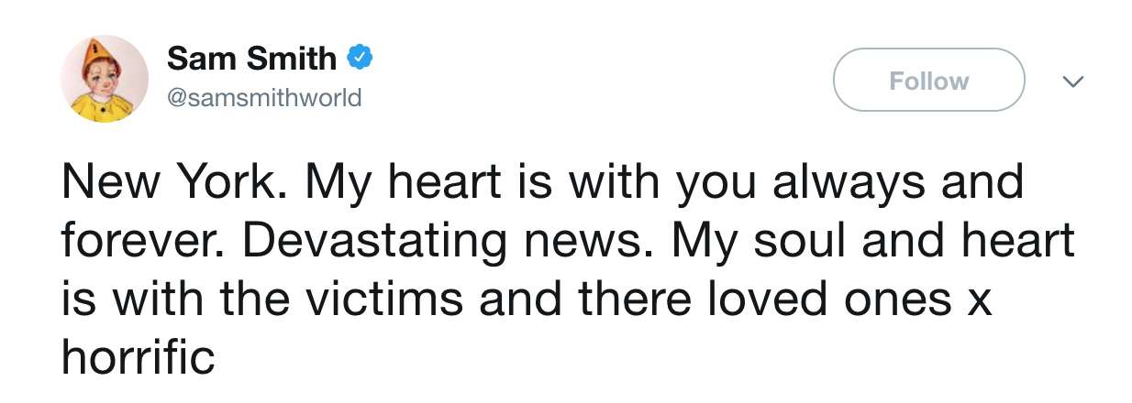Visit the @samsmithworld handle link
The height and width of the screenshot is (403, 1132).
coord(264,97)
